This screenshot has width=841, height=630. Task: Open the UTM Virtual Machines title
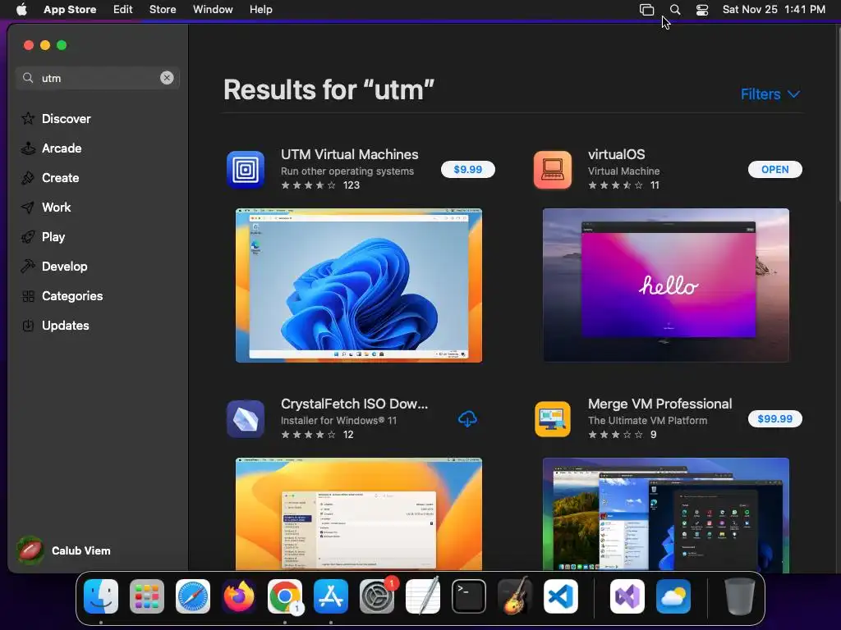click(349, 154)
